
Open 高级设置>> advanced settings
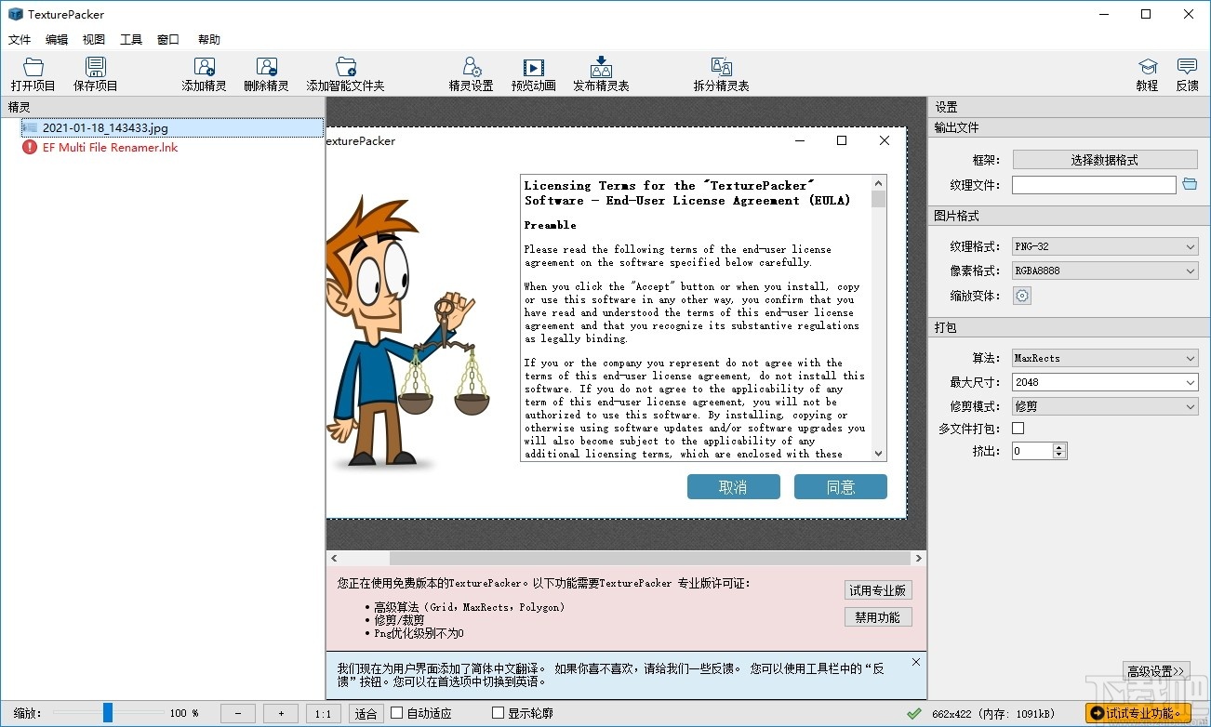coord(1156,670)
